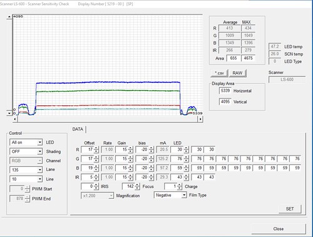Click the Vertical display area field 4095
The height and width of the screenshot is (237, 313).
225,102
